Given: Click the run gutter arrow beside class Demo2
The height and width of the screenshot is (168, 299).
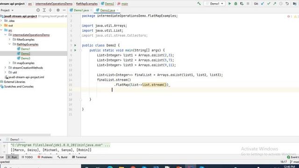Looking at the screenshot, I should point(75,45).
